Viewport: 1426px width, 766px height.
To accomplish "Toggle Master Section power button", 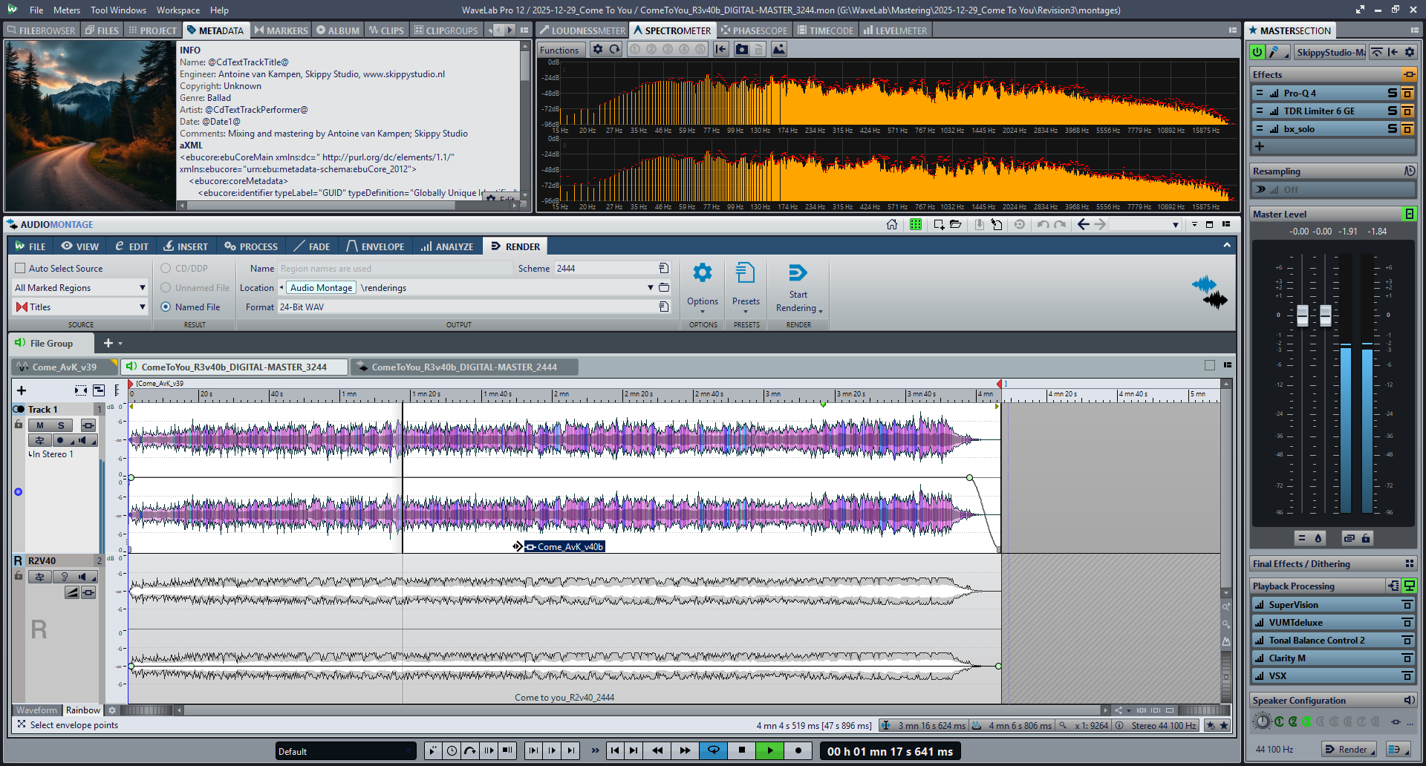I will [x=1257, y=52].
